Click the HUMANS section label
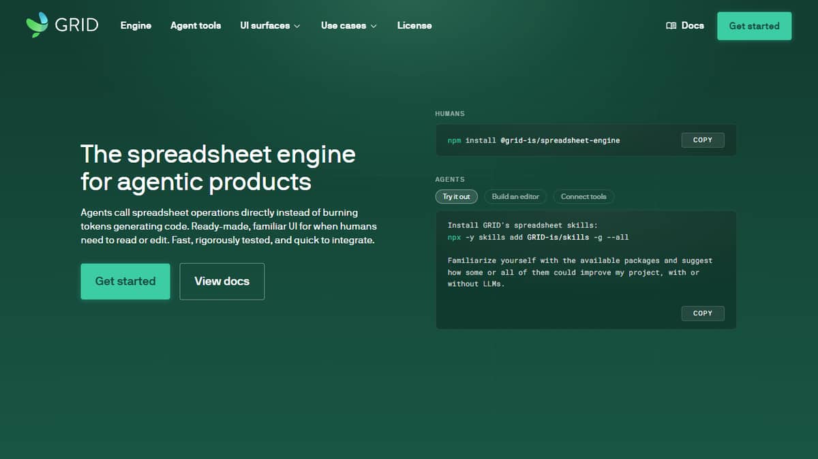Screen dimensions: 818x459 450,114
